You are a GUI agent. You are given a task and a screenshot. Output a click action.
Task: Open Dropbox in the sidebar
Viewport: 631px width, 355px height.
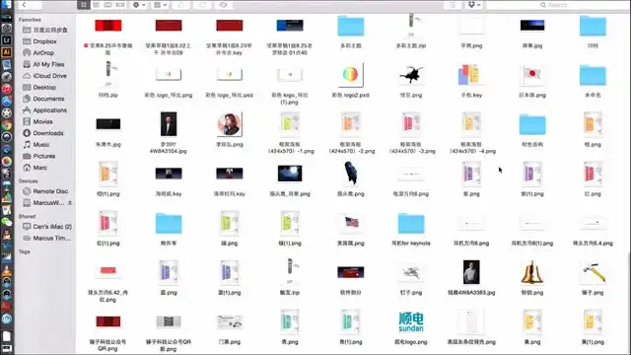[x=44, y=41]
